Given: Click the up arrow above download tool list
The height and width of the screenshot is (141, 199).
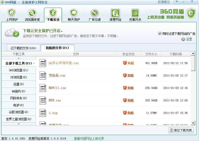Looking at the screenshot, I should pos(19,58).
